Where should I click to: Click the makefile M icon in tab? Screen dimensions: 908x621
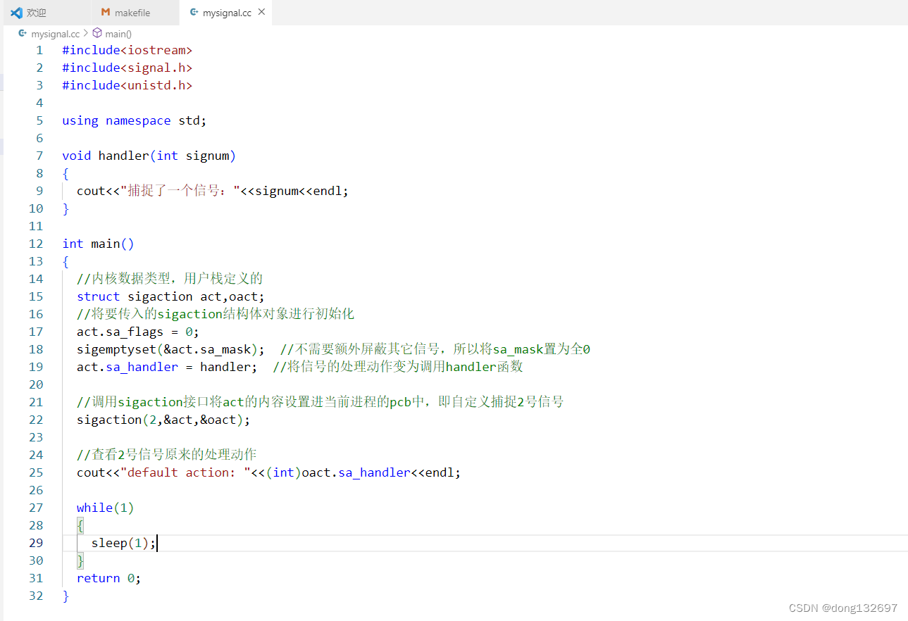[x=106, y=13]
